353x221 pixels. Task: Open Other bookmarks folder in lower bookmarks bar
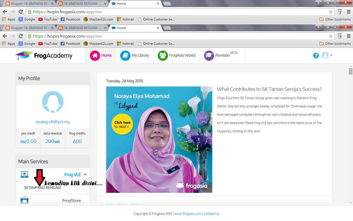click(335, 44)
